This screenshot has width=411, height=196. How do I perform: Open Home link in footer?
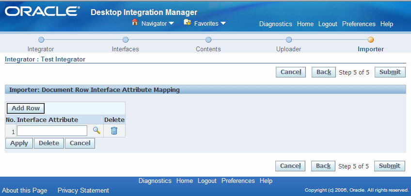click(x=185, y=181)
